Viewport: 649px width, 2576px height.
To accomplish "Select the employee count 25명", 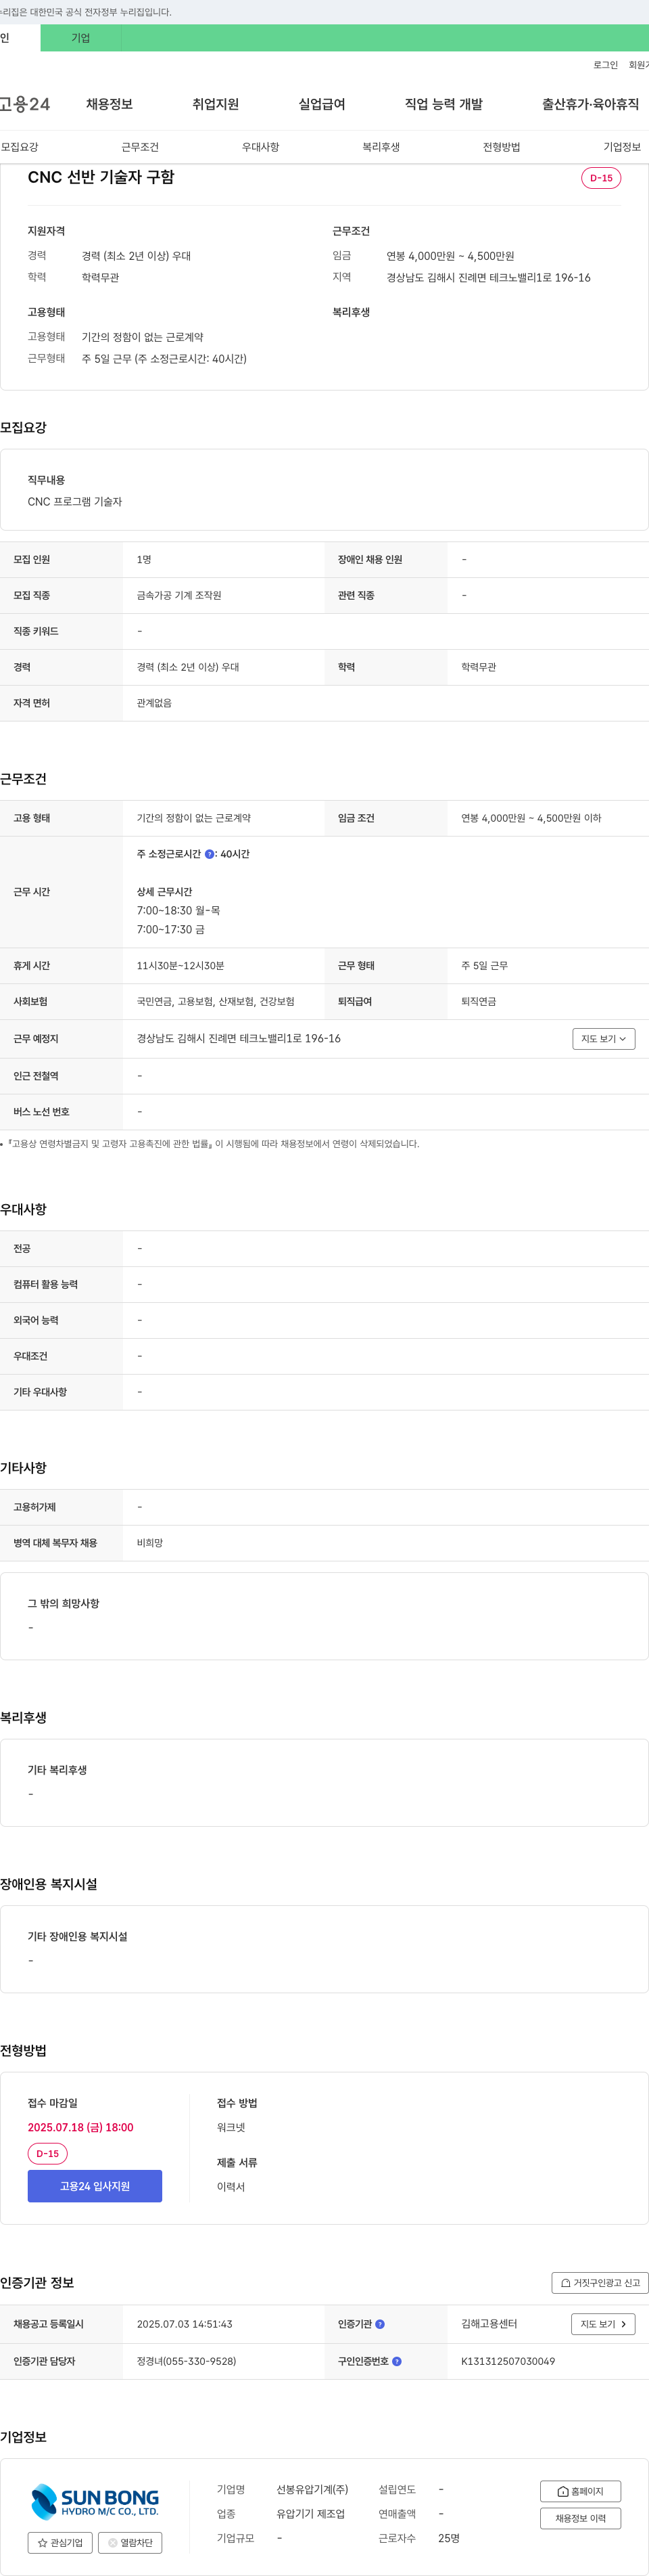I will pos(450,2538).
